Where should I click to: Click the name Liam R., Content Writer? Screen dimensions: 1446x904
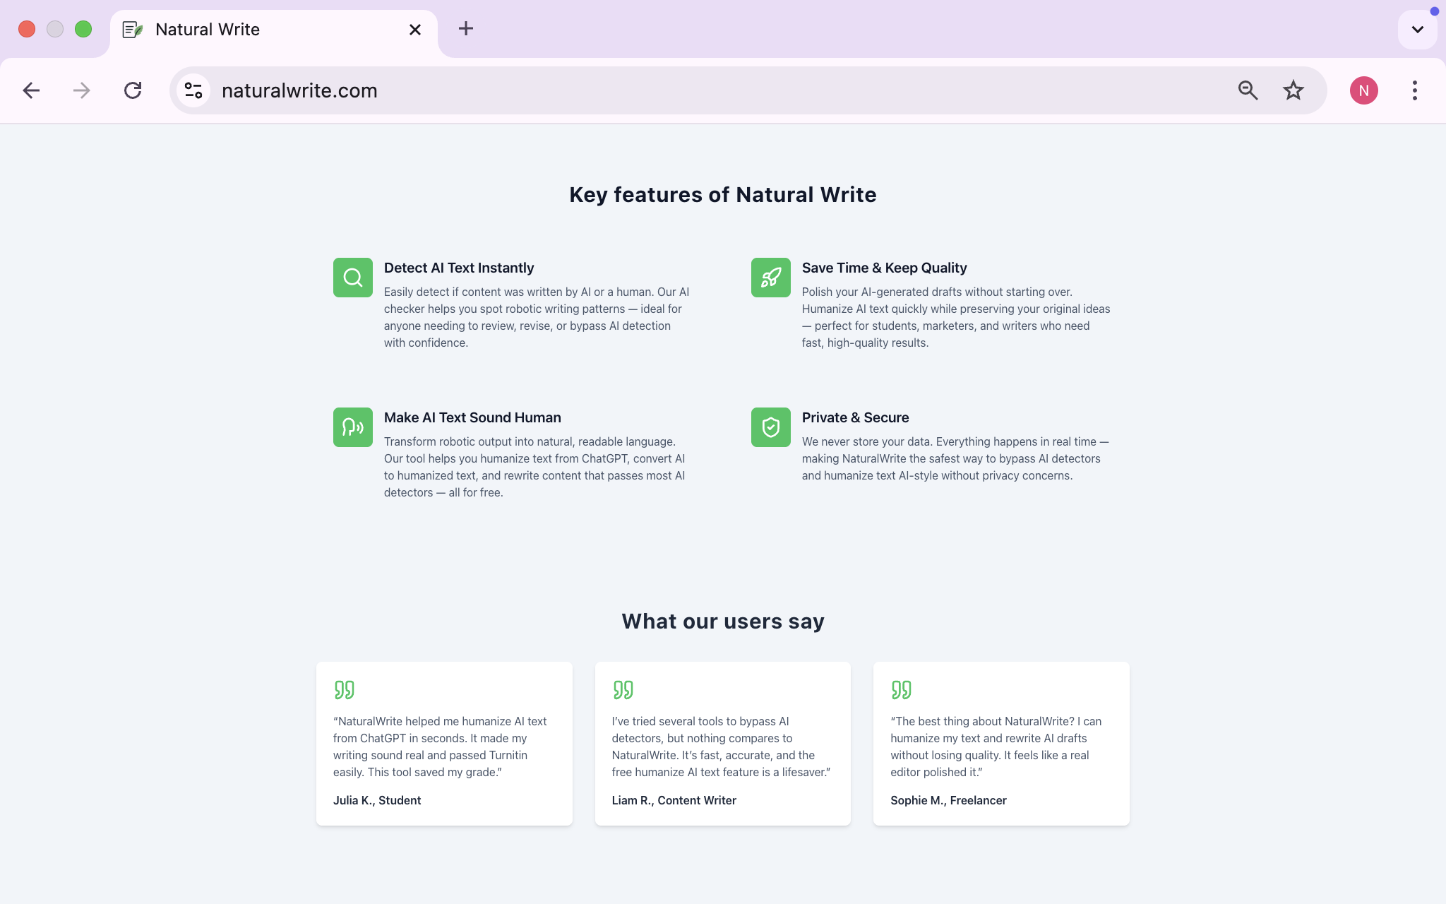coord(674,800)
